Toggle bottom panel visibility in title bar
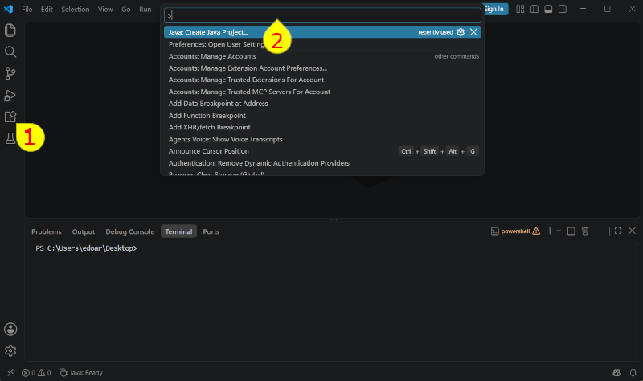 point(548,9)
